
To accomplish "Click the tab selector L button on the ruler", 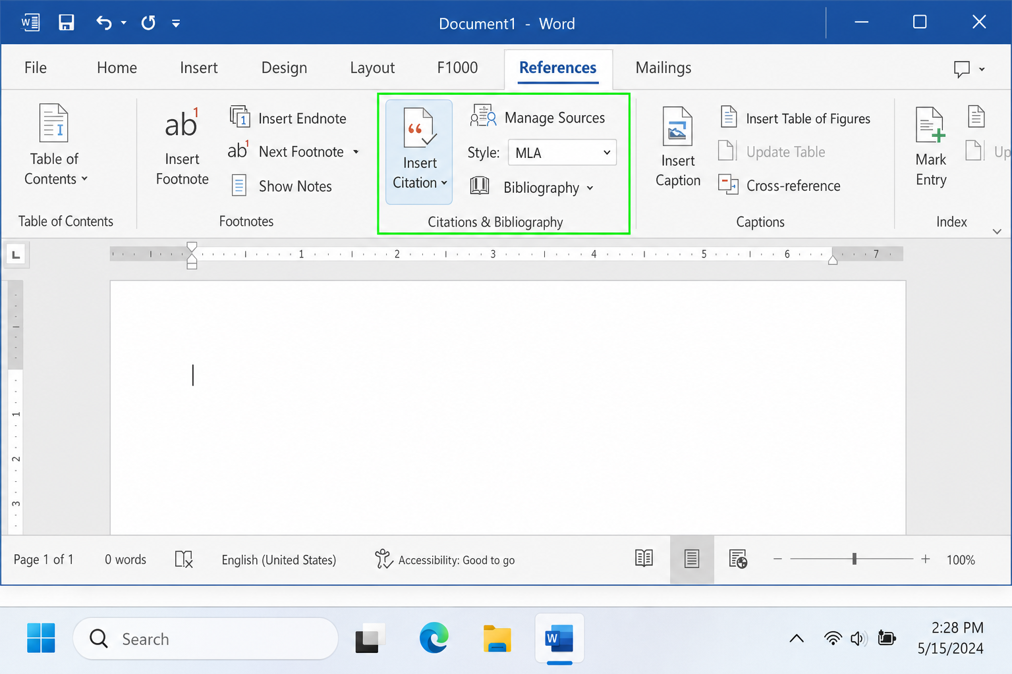I will (x=16, y=254).
